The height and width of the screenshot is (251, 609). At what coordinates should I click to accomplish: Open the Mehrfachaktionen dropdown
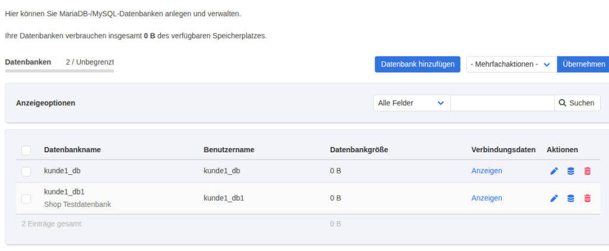pyautogui.click(x=511, y=64)
